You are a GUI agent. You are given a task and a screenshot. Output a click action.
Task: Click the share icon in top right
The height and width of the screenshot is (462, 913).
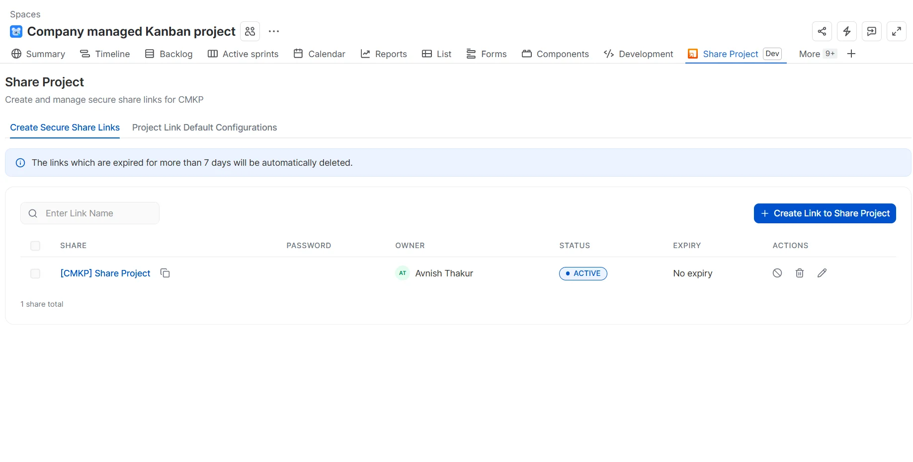(x=822, y=31)
